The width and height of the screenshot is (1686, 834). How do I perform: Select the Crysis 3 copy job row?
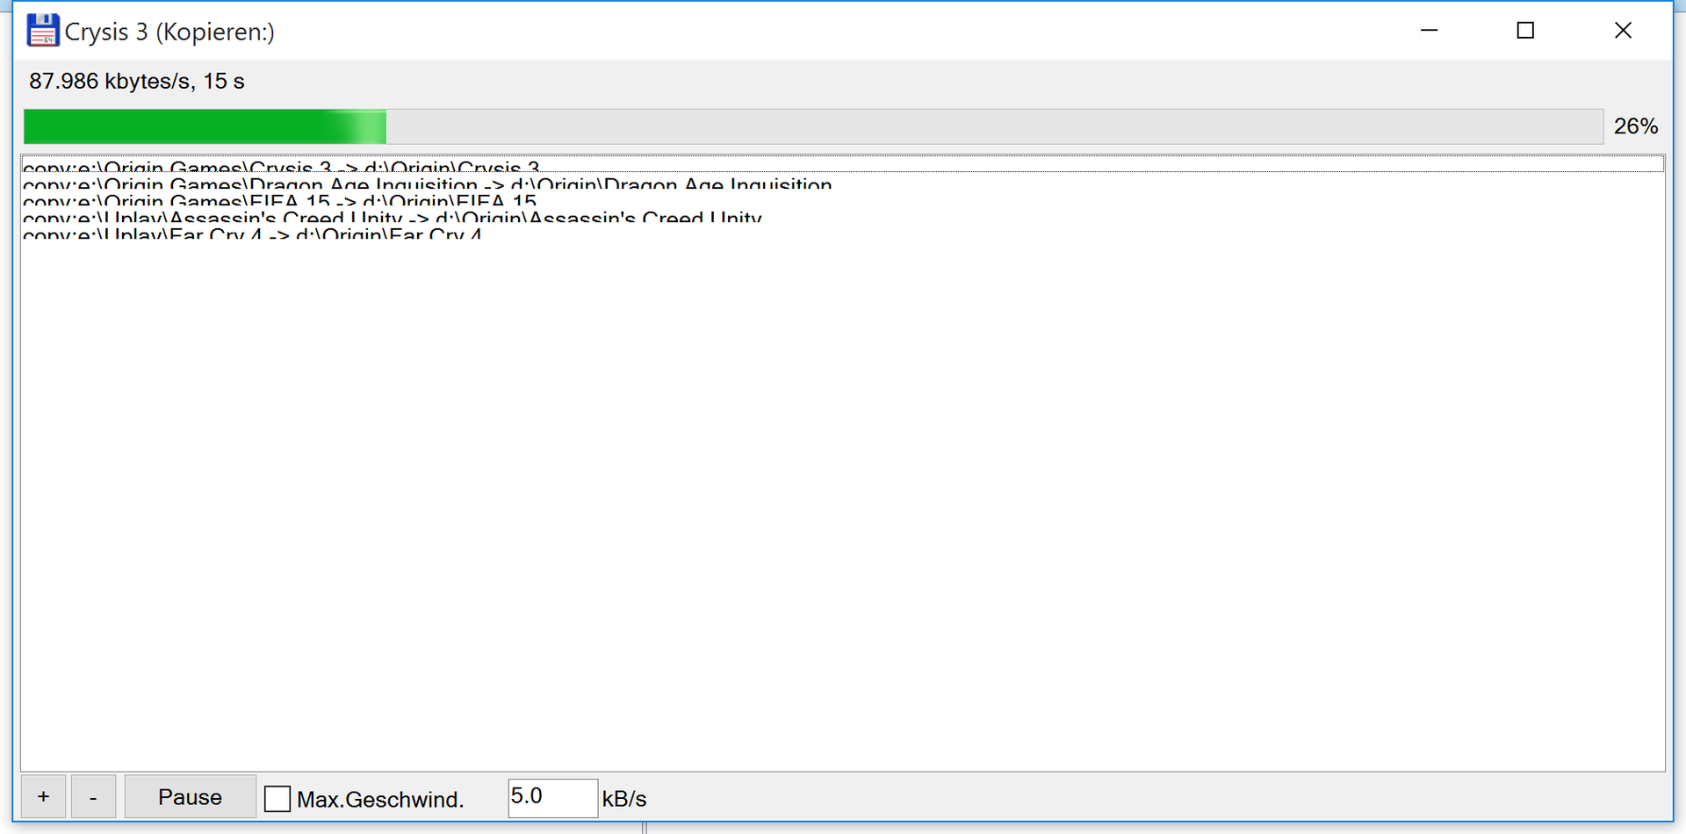pos(843,165)
